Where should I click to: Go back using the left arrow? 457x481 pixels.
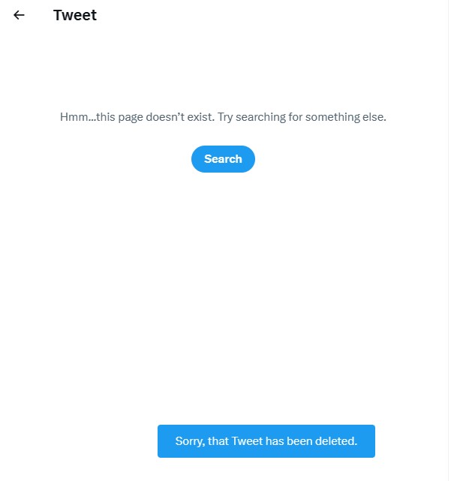click(19, 15)
